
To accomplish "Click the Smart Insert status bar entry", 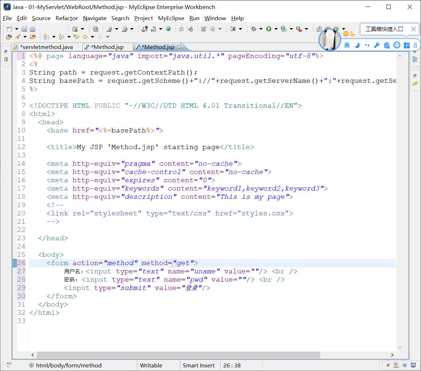I will tap(198, 365).
